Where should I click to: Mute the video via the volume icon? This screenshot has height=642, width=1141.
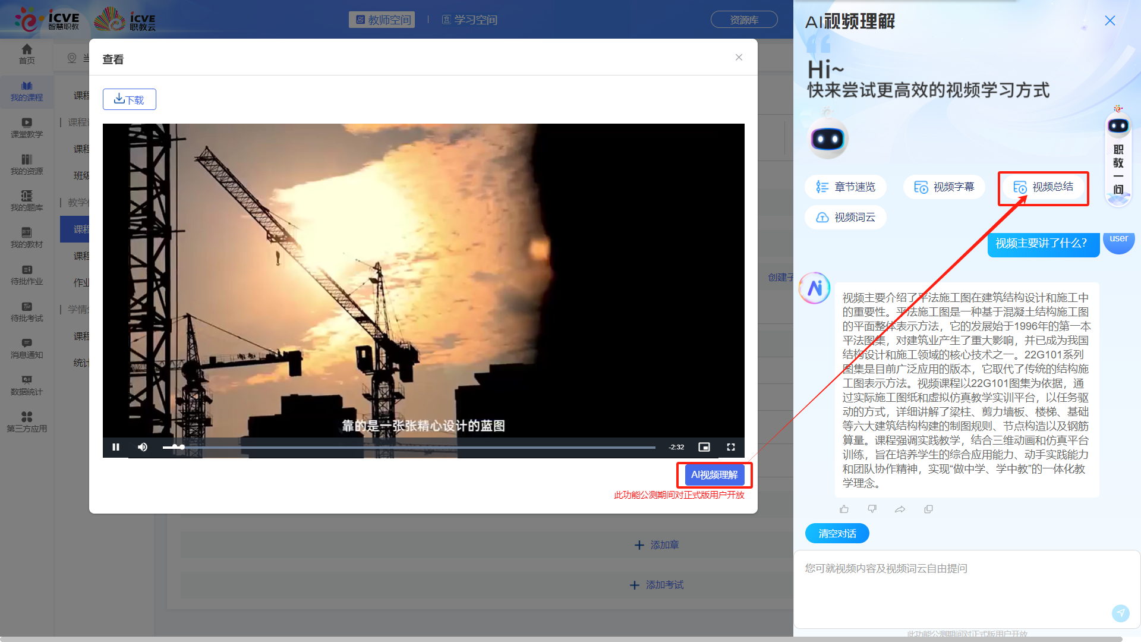click(x=143, y=447)
